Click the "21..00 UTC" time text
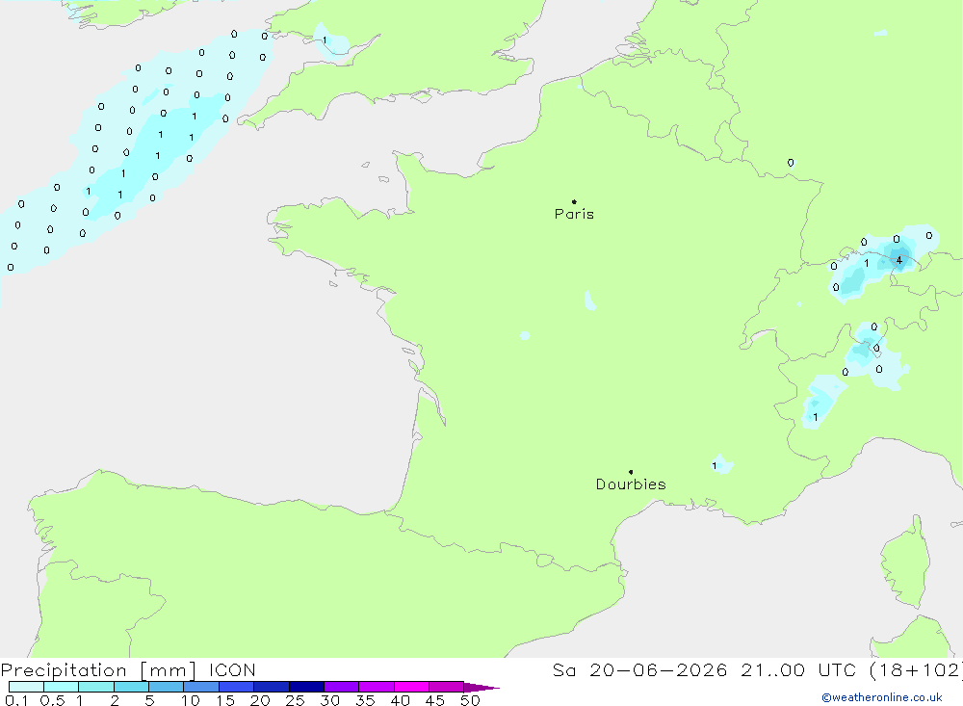This screenshot has height=706, width=963. pyautogui.click(x=797, y=669)
